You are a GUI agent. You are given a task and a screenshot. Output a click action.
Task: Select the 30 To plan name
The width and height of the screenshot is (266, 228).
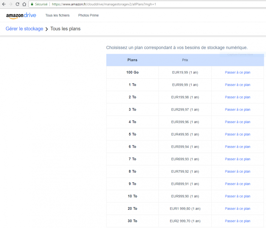click(132, 221)
